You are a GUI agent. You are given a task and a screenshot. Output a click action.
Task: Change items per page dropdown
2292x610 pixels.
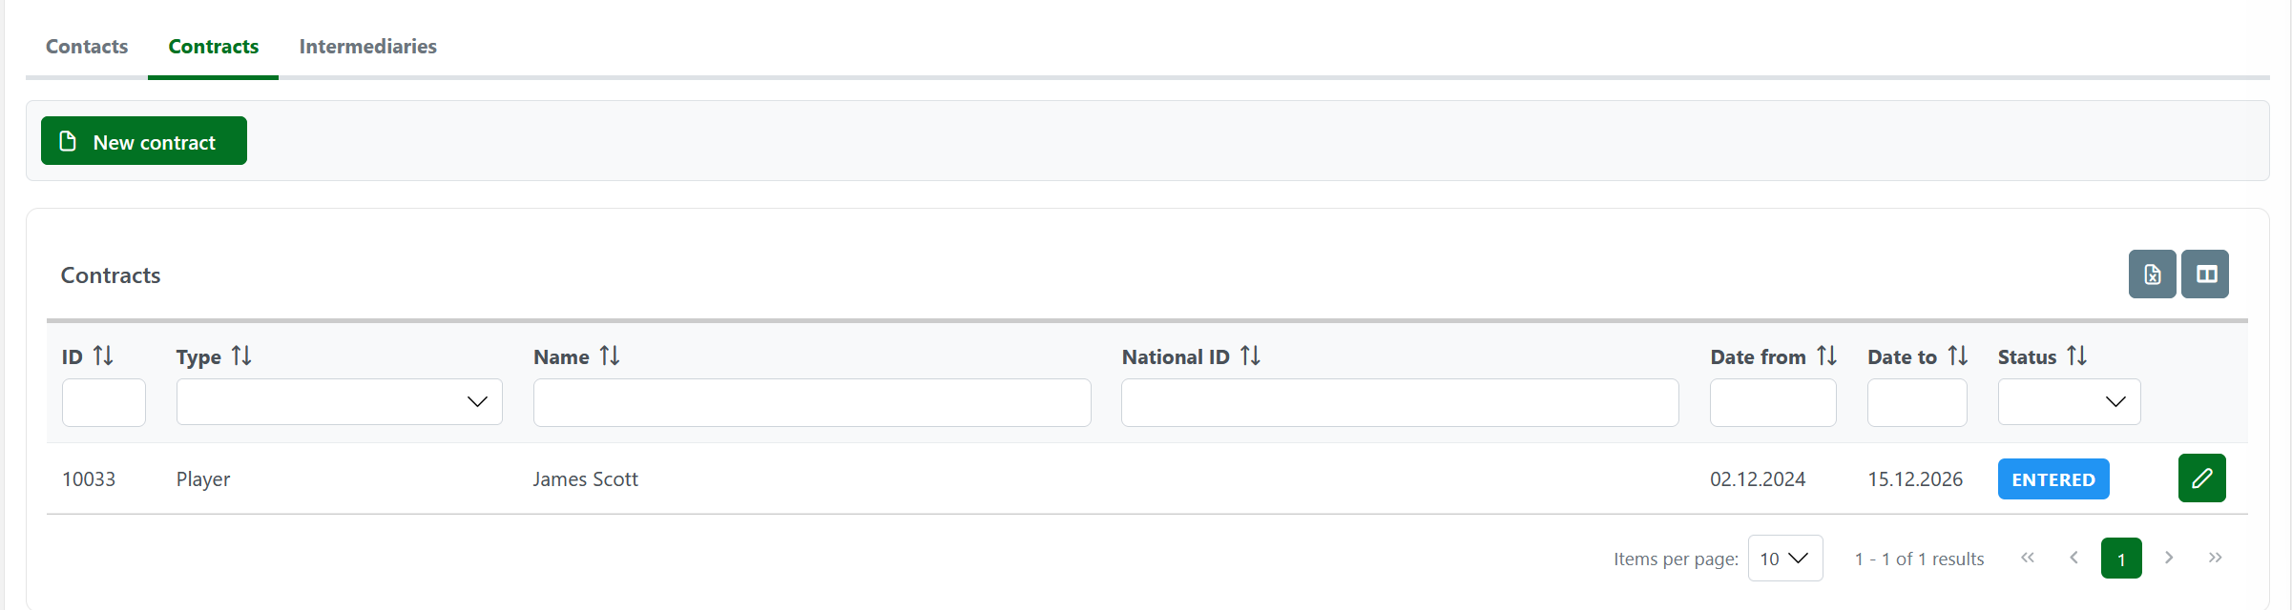pyautogui.click(x=1784, y=559)
